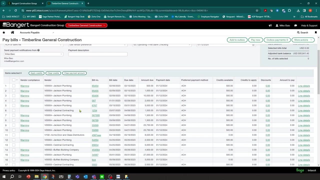Click the Apply credits button
The image size is (320, 180).
click(x=36, y=73)
